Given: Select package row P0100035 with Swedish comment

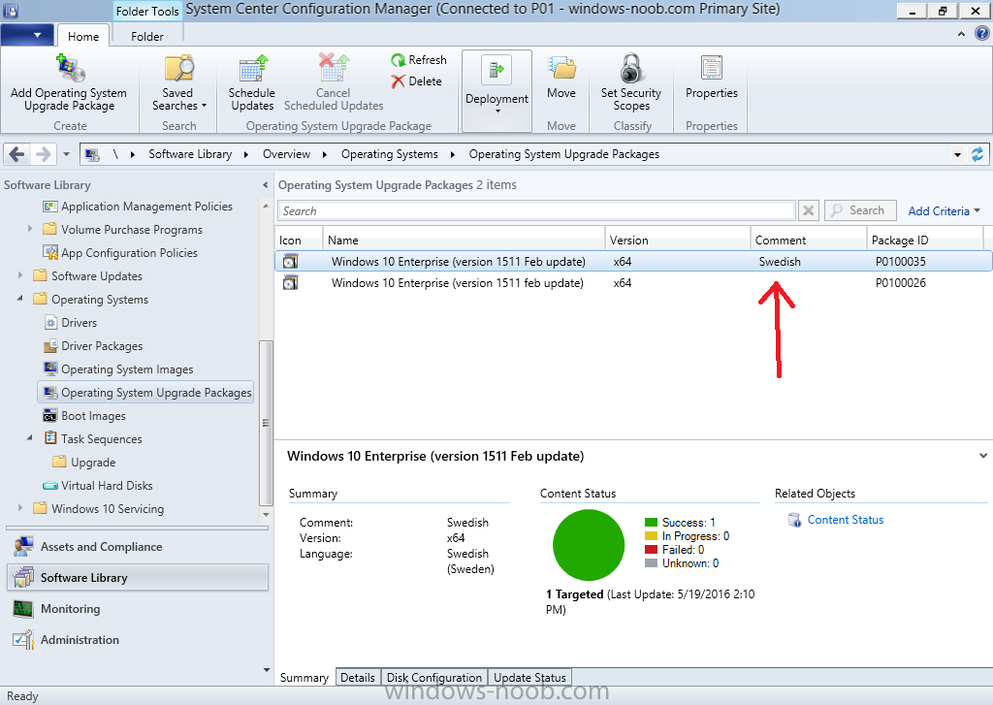Looking at the screenshot, I should click(633, 262).
